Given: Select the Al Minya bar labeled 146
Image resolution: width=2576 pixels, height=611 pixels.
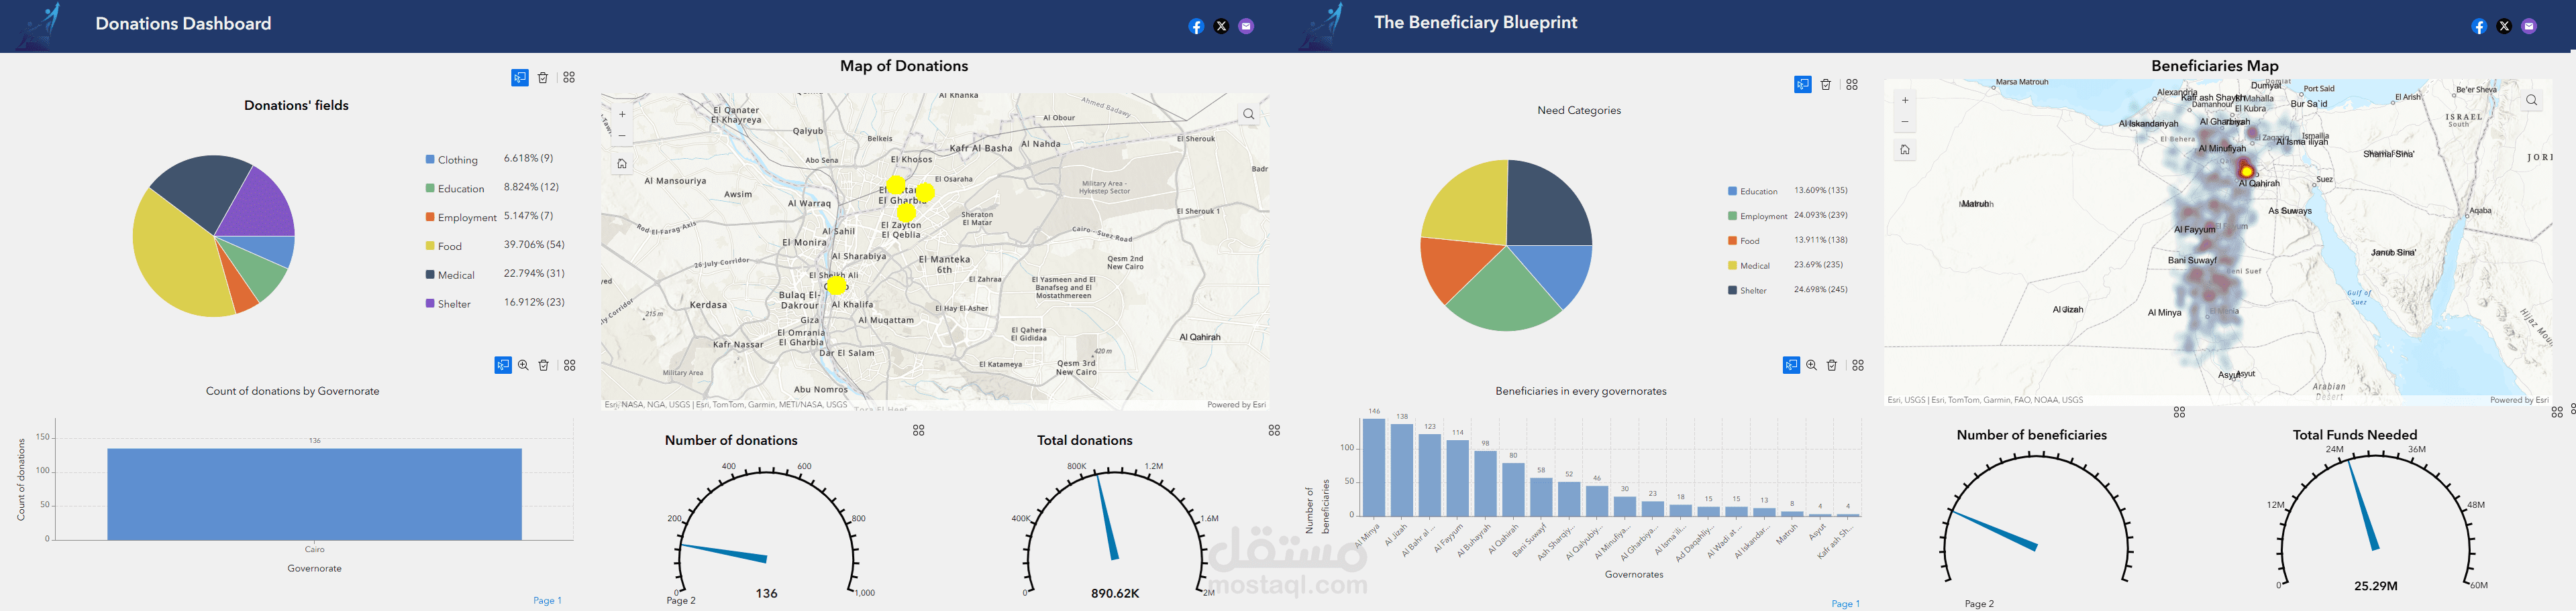Looking at the screenshot, I should [1374, 467].
